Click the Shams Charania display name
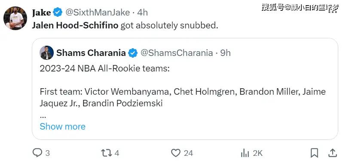 pos(91,53)
